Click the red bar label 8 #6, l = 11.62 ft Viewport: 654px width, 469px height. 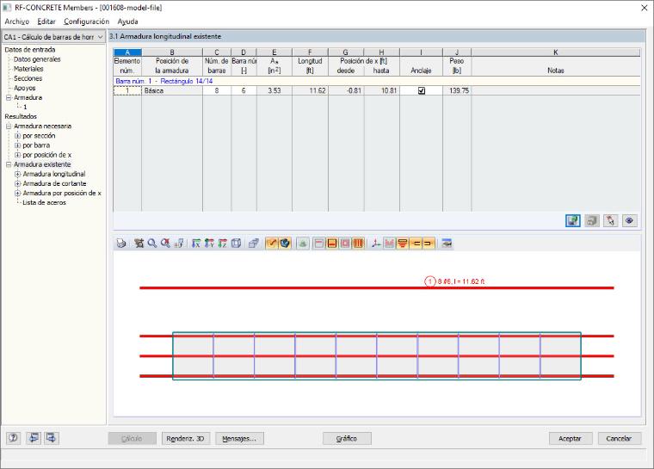pyautogui.click(x=460, y=281)
